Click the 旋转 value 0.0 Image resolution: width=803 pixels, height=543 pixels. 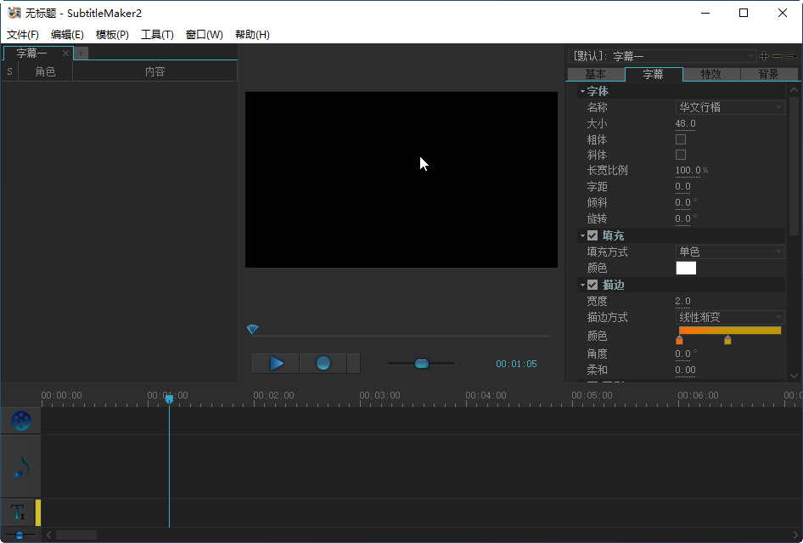click(x=682, y=219)
